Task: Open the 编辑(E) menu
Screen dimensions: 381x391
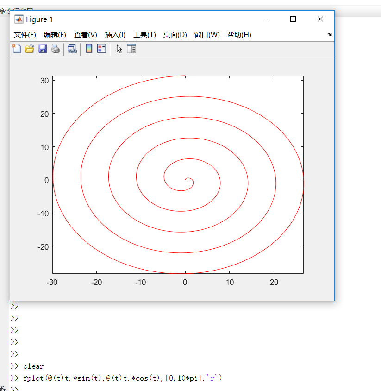Action: click(56, 34)
